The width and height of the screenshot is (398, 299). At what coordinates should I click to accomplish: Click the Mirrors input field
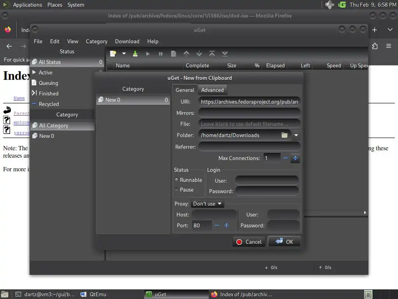coord(249,113)
